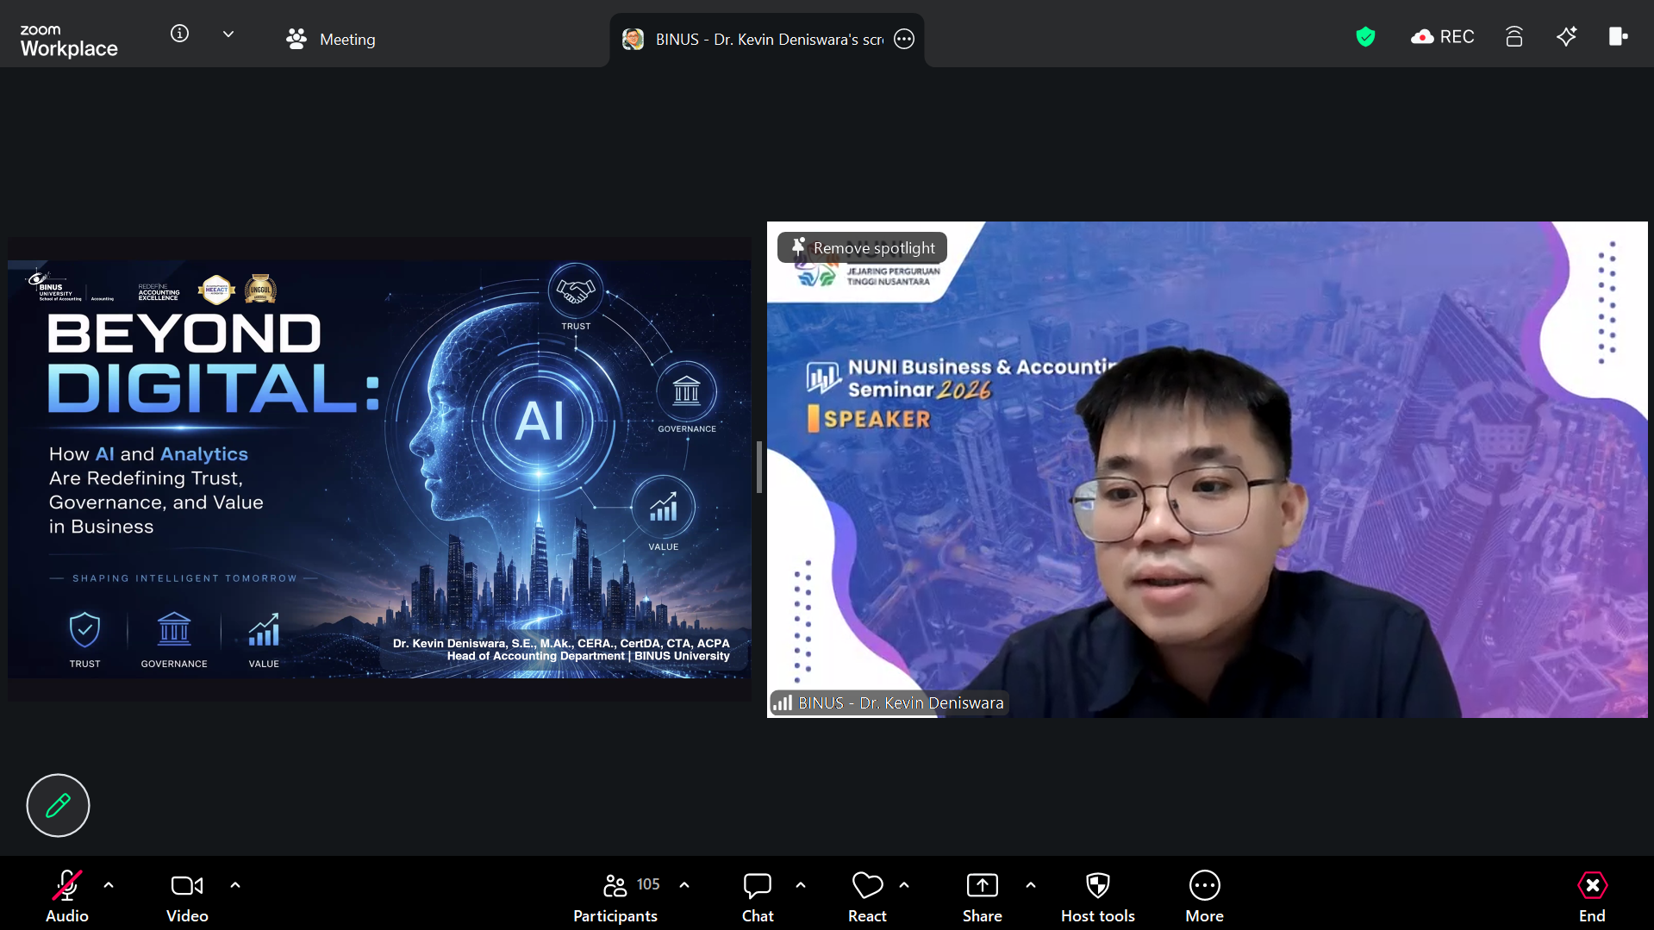Toggle the Video camera button

coord(187,896)
